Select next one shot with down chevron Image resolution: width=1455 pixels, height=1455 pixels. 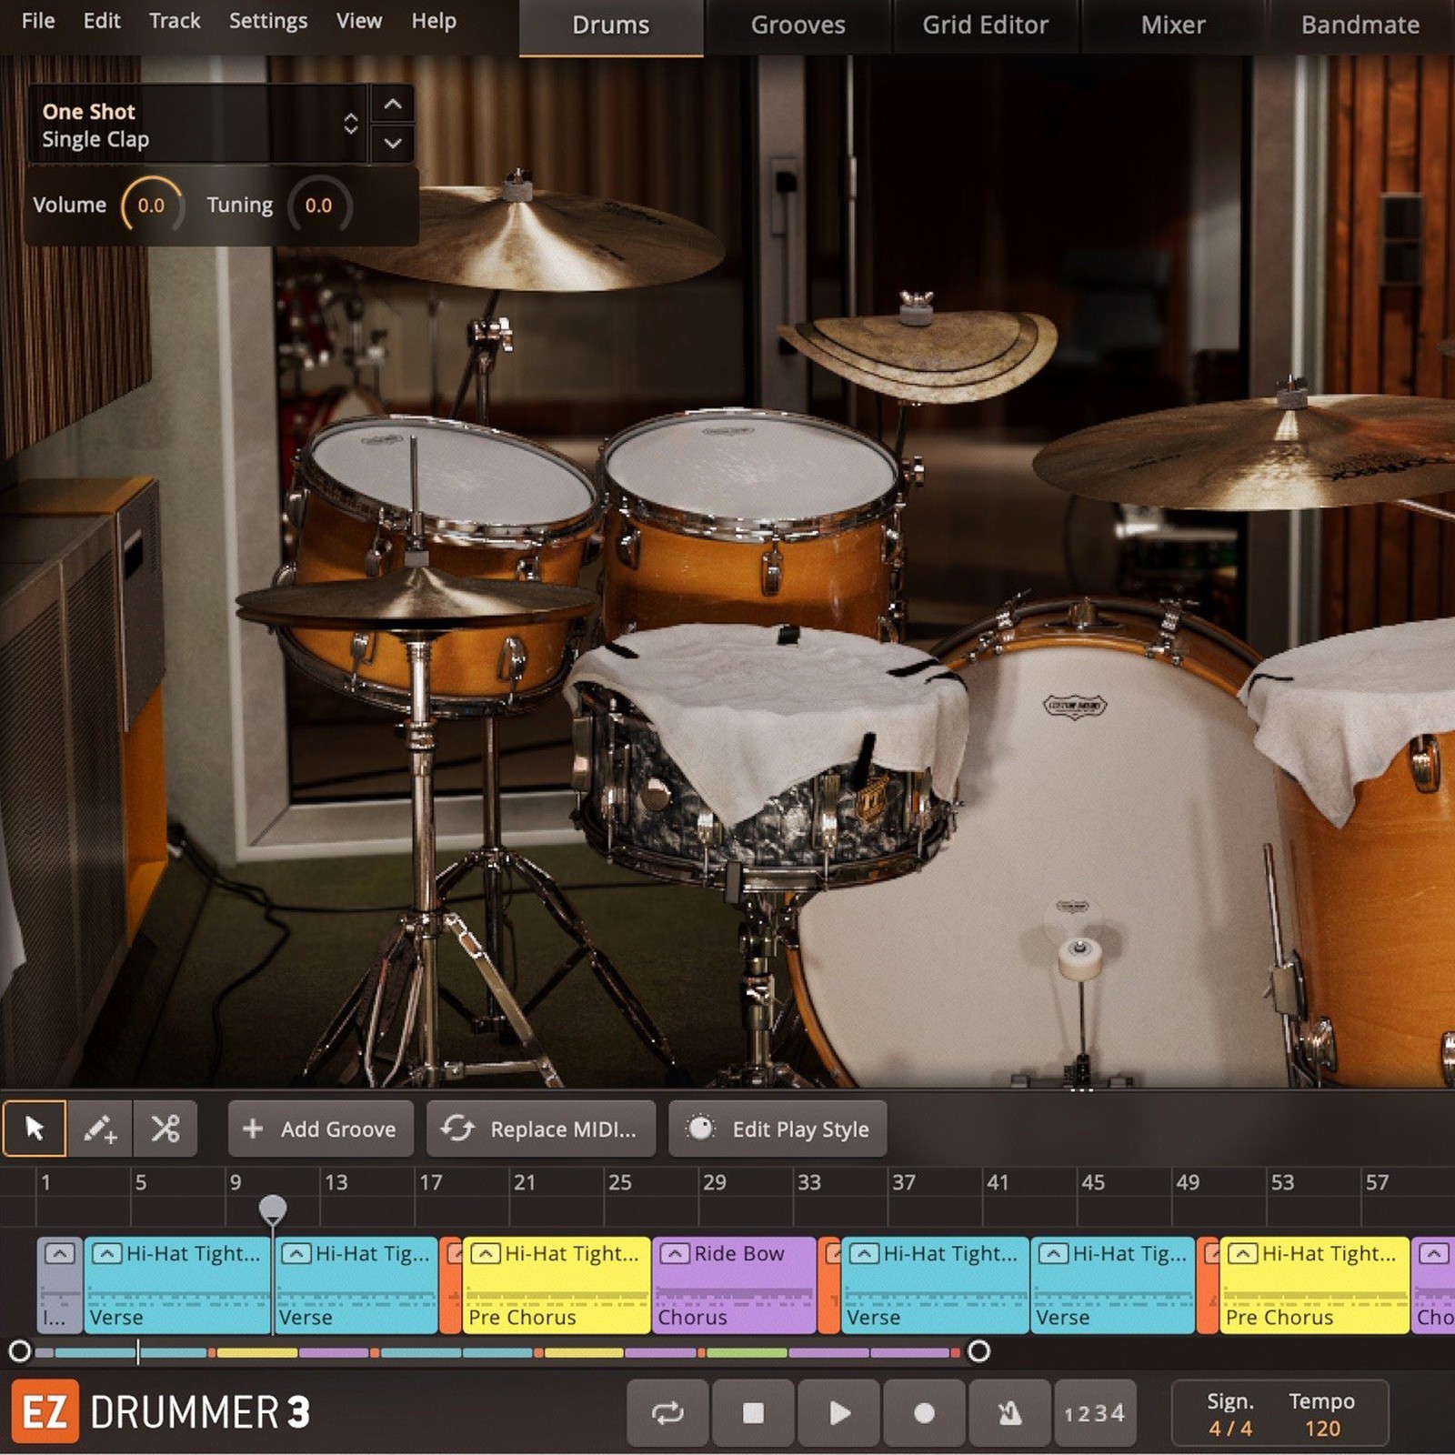pyautogui.click(x=393, y=143)
